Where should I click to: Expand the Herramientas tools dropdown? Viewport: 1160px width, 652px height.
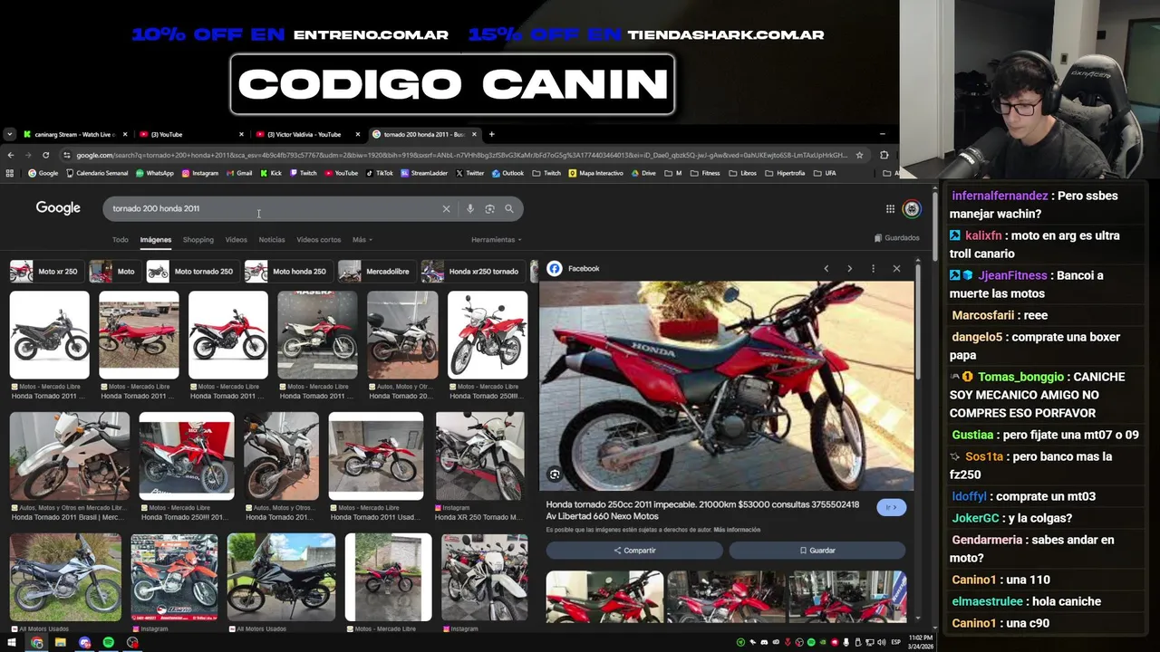coord(496,240)
